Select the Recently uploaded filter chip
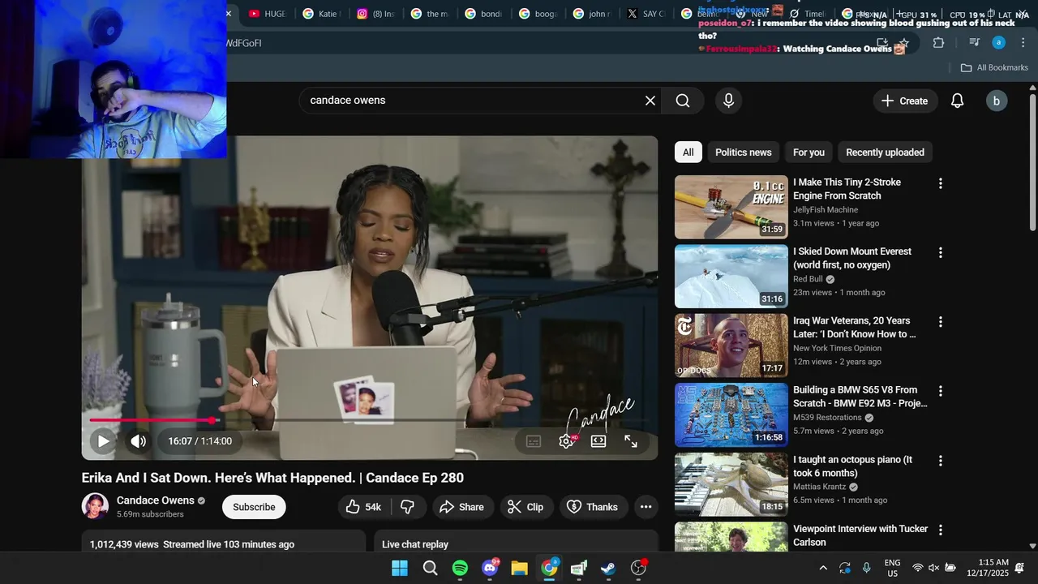This screenshot has width=1038, height=584. (x=885, y=152)
